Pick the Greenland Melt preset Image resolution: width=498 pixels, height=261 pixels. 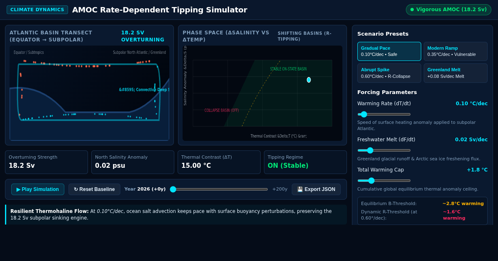tap(456, 73)
